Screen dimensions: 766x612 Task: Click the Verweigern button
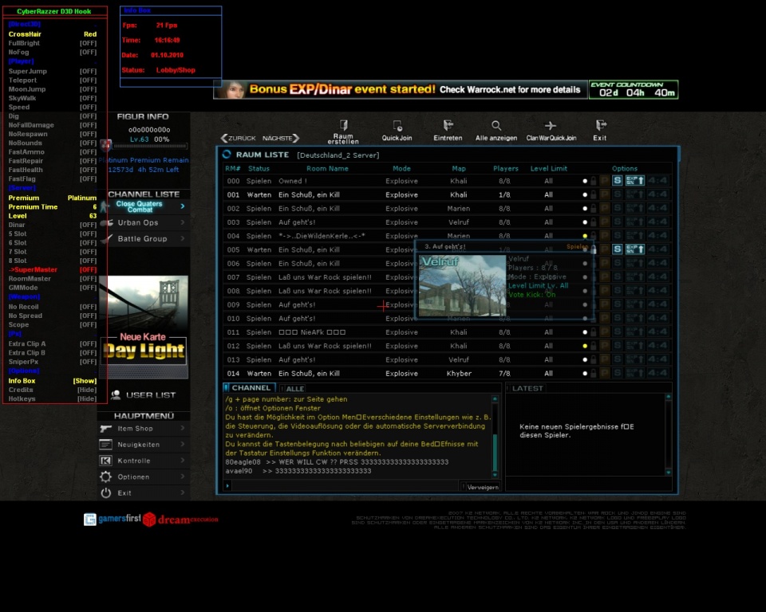[x=481, y=487]
